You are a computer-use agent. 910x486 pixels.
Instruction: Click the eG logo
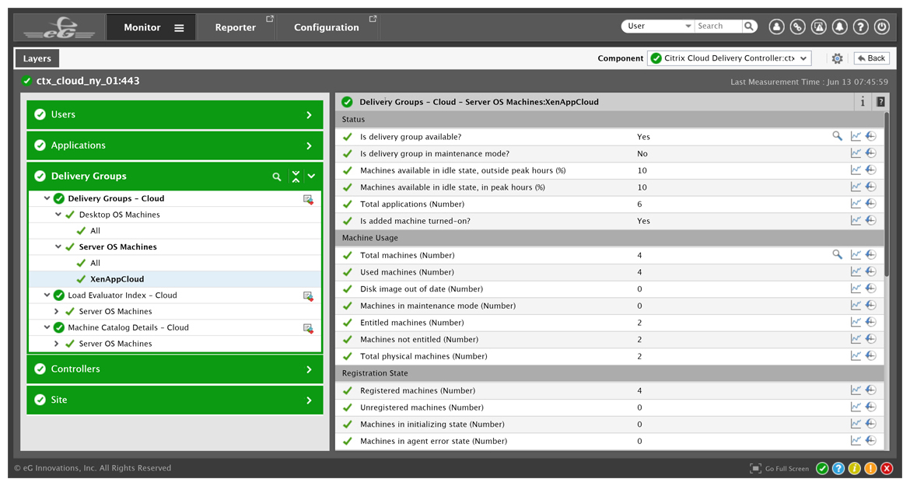click(59, 27)
